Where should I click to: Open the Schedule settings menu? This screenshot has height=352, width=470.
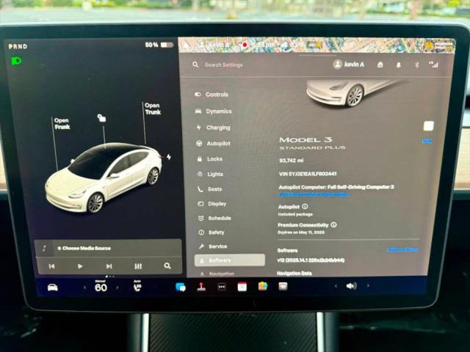click(214, 219)
